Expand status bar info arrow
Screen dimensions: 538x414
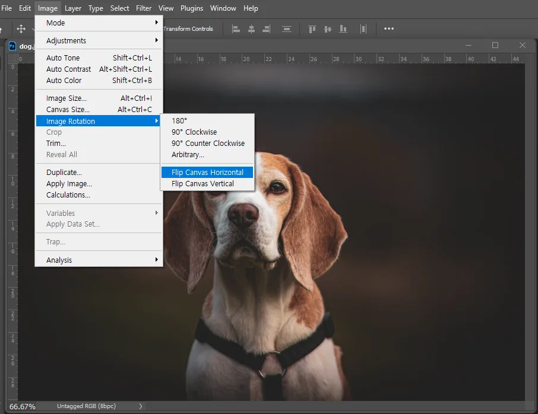pos(141,406)
